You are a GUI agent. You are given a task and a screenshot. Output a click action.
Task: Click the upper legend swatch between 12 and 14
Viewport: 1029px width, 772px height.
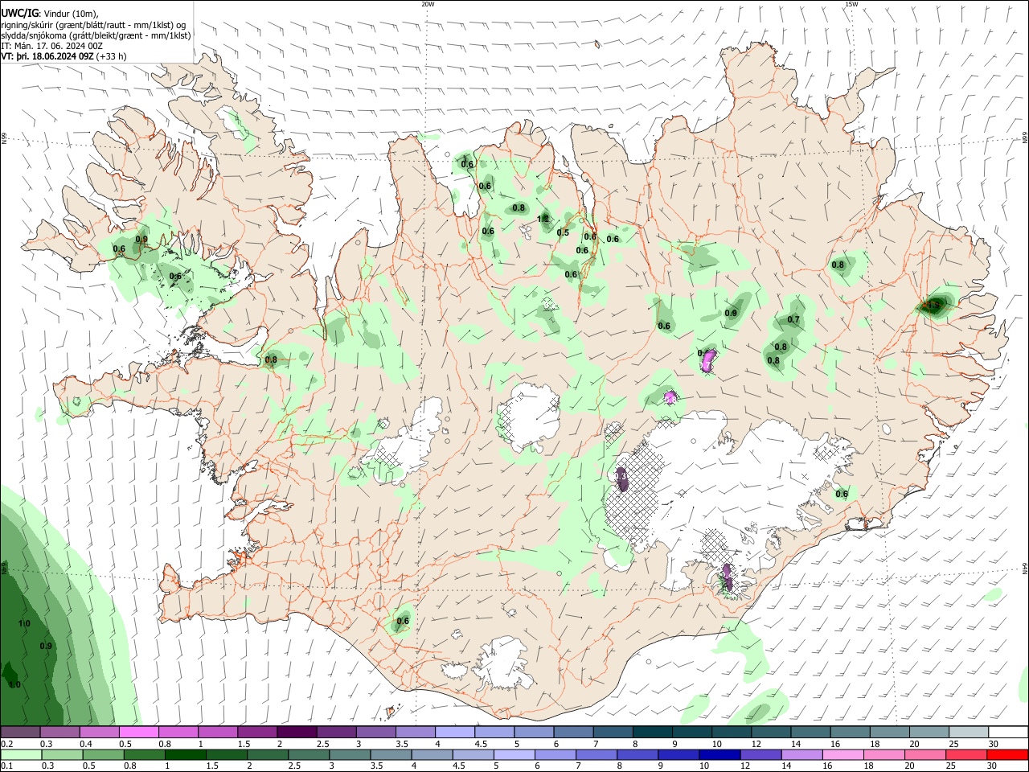769,733
